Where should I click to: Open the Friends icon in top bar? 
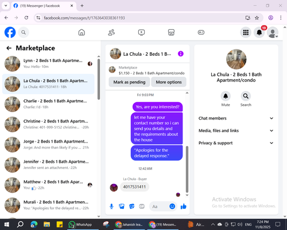pyautogui.click(x=111, y=32)
